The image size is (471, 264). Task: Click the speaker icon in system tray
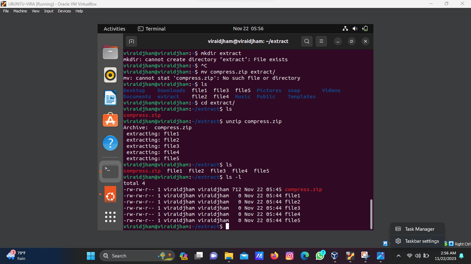(x=418, y=256)
